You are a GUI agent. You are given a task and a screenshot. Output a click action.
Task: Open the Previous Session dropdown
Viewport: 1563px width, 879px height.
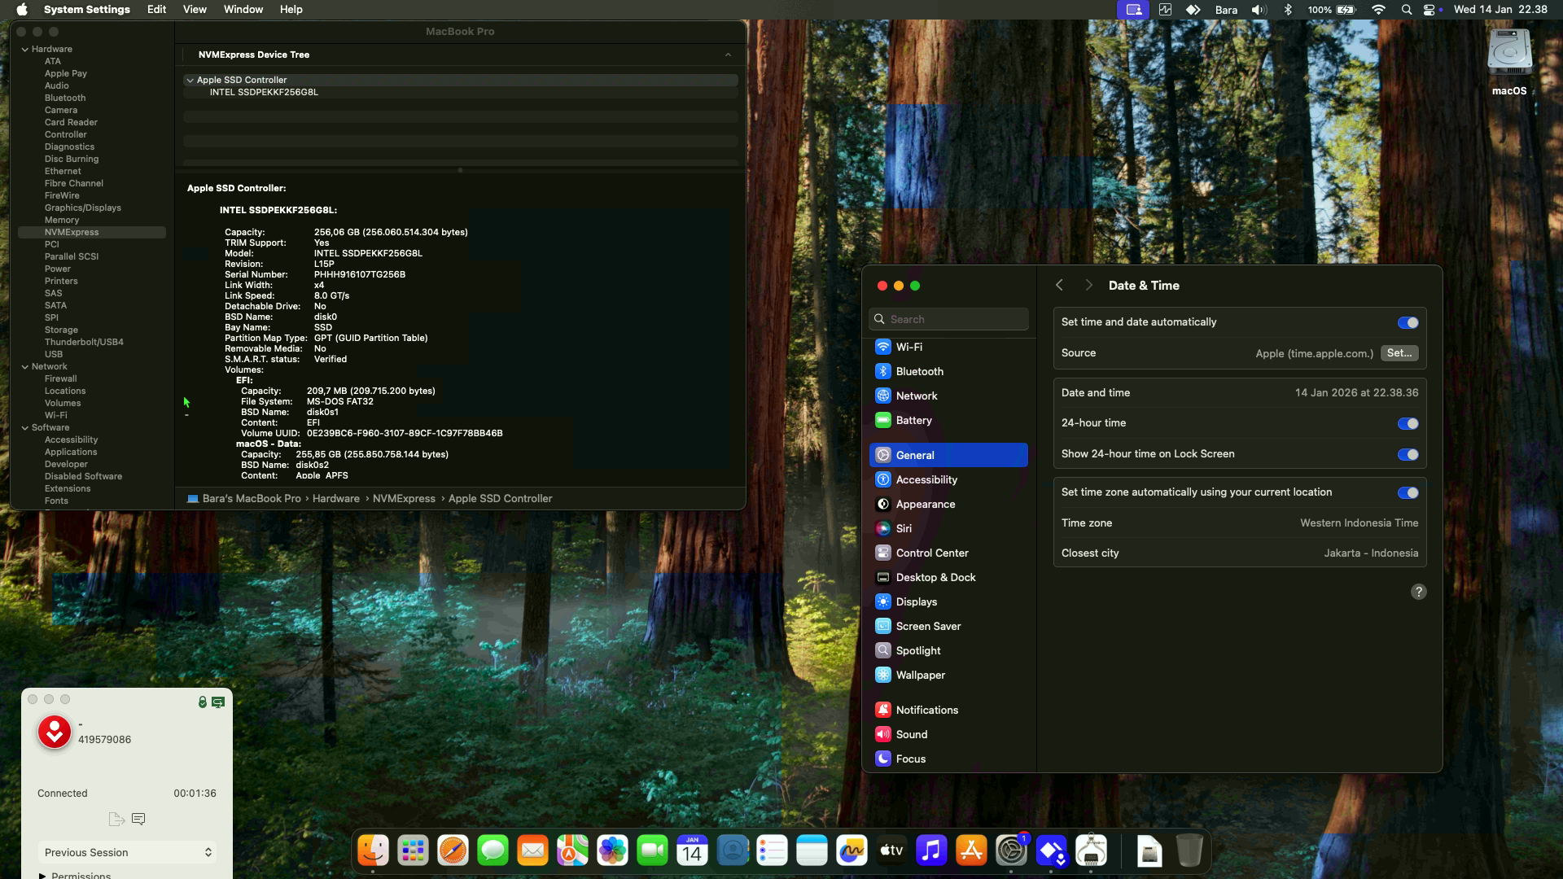127,852
